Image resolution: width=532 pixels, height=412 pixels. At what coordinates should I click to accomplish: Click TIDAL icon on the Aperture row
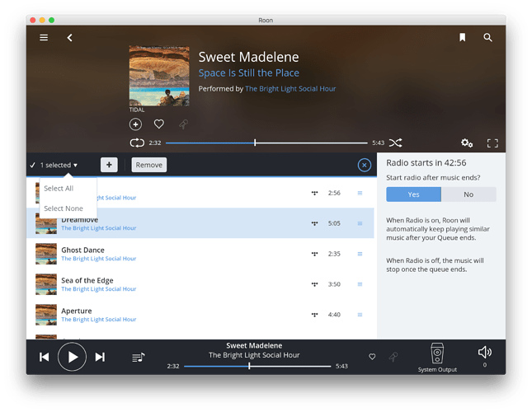[x=314, y=315]
